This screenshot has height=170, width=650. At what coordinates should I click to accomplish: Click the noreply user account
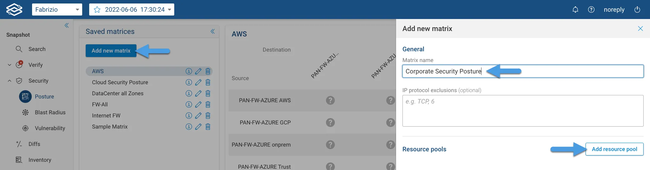pyautogui.click(x=614, y=9)
